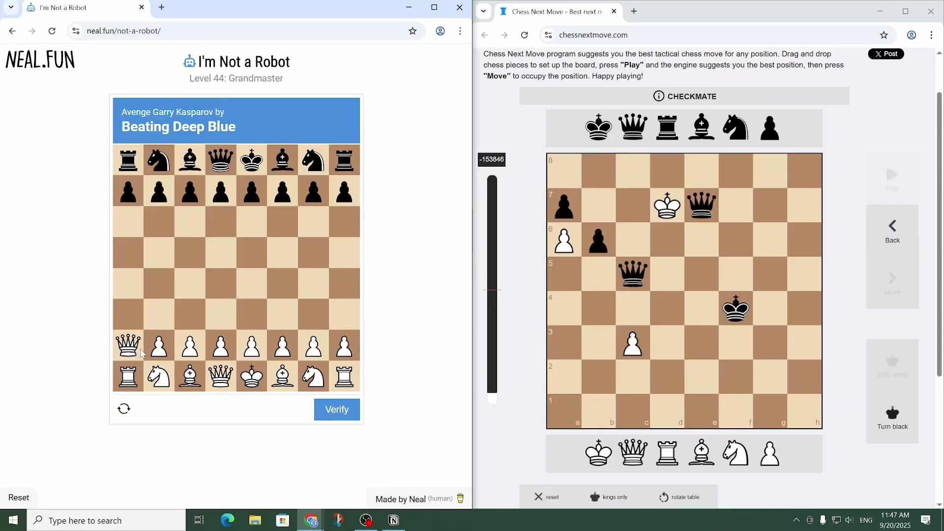
Task: Click the chessnextmove page vertical scrollbar
Action: click(939, 235)
